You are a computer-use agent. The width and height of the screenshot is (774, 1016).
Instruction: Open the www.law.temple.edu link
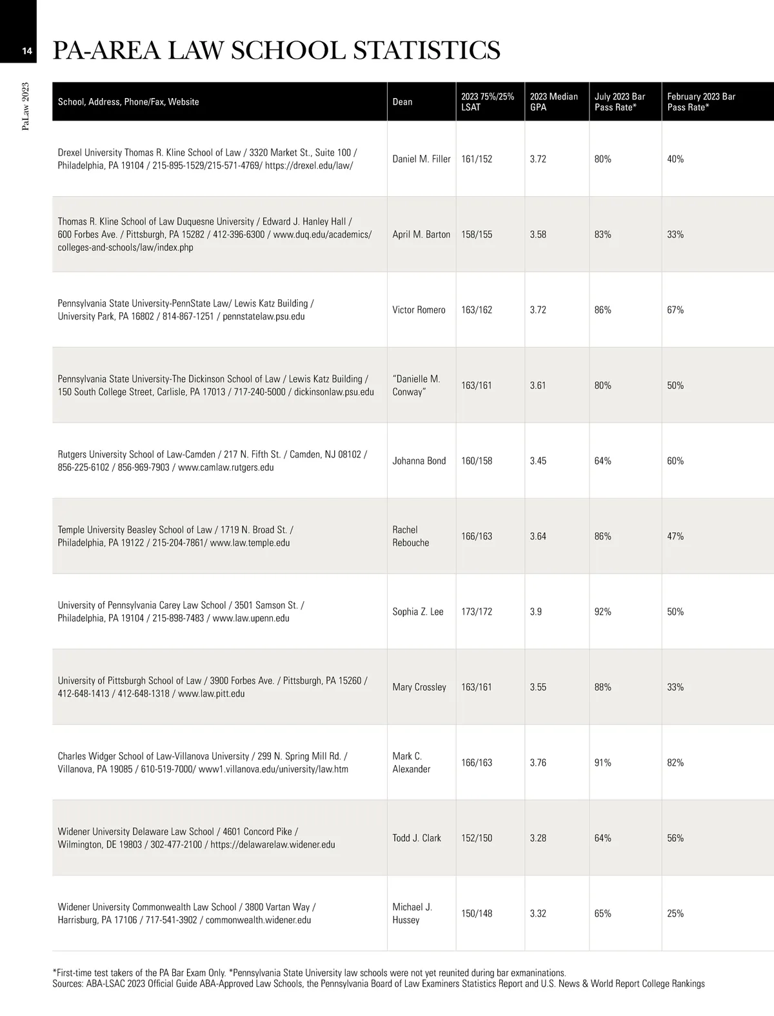(x=250, y=543)
